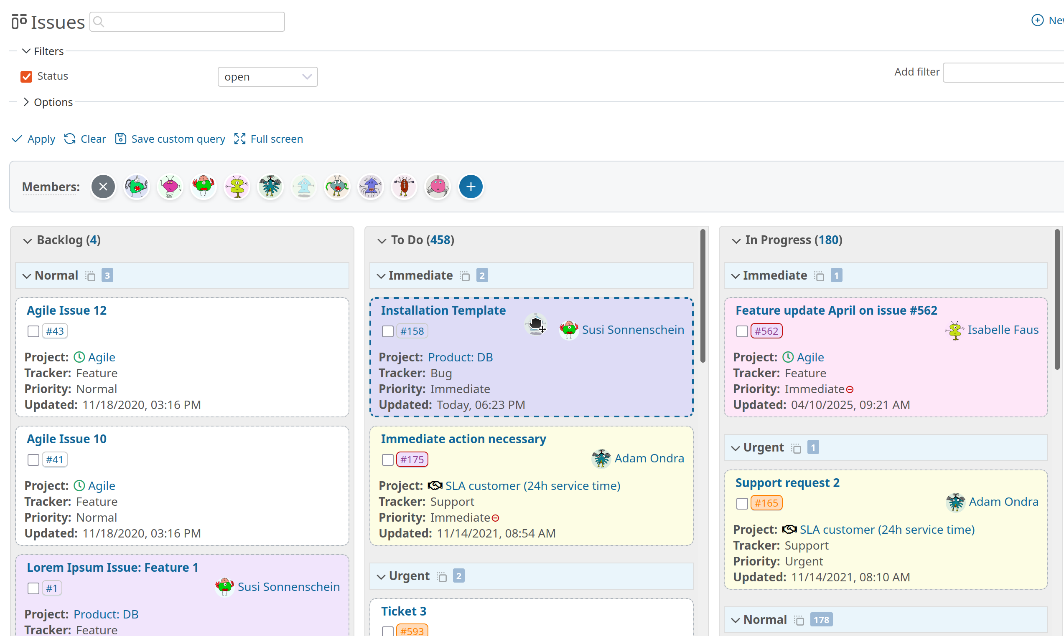Click the plus icon to add a new member

click(471, 187)
